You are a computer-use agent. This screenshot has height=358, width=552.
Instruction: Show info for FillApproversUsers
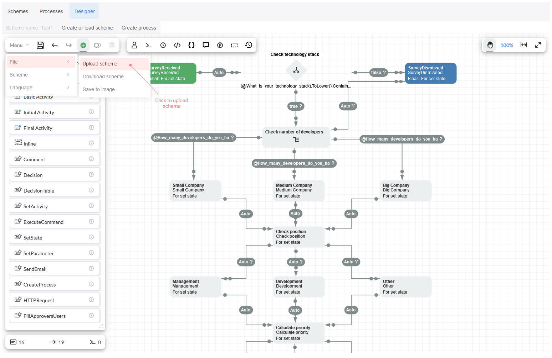click(x=91, y=315)
